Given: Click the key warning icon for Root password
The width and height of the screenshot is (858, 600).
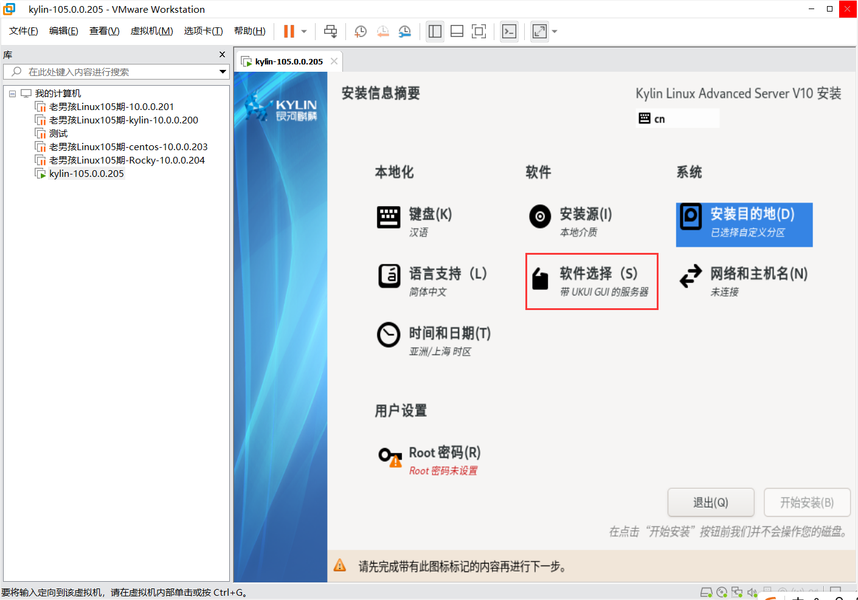Looking at the screenshot, I should pyautogui.click(x=390, y=457).
